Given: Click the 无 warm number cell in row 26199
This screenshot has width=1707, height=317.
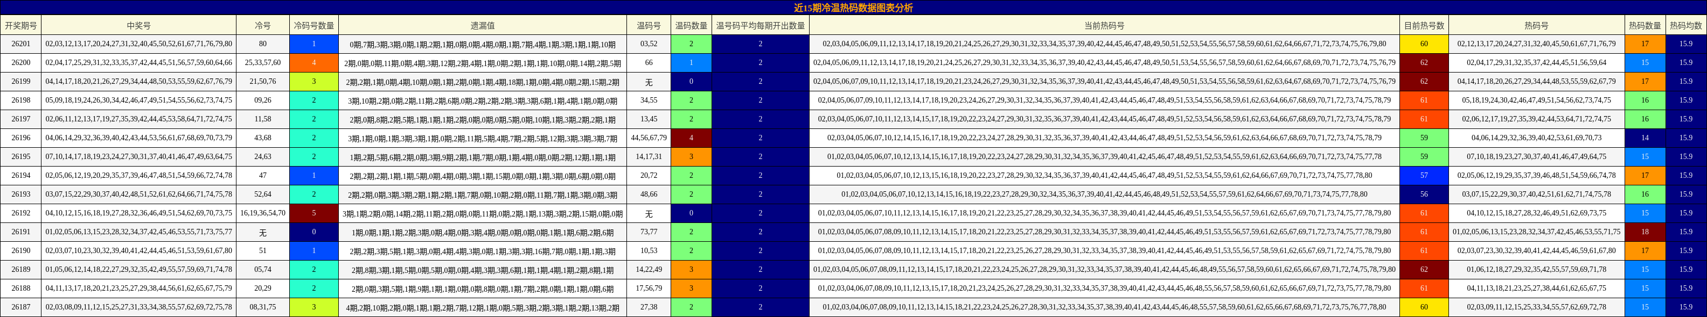Looking at the screenshot, I should pyautogui.click(x=649, y=82).
